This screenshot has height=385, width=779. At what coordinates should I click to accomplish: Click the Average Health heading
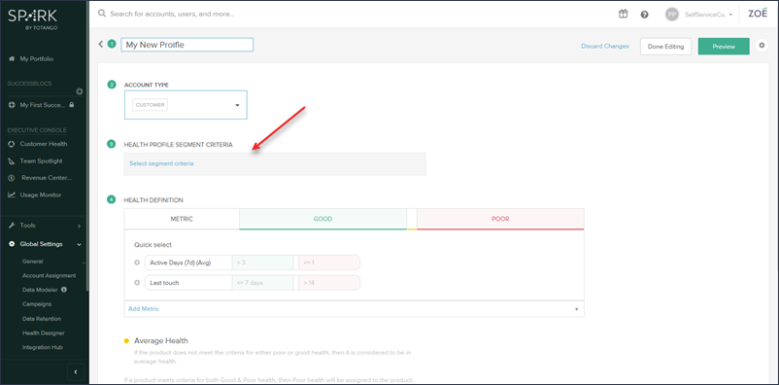click(x=161, y=340)
